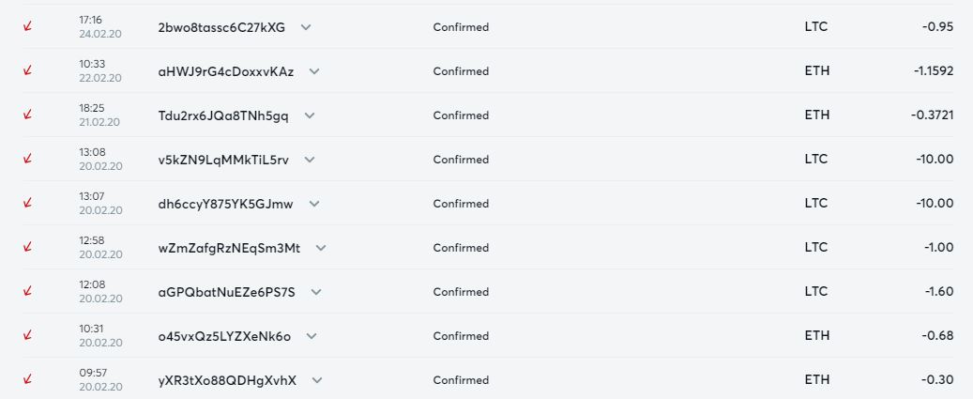Click the red outgoing arrow icon for 2bwo8tassc6C27kXG

27,27
